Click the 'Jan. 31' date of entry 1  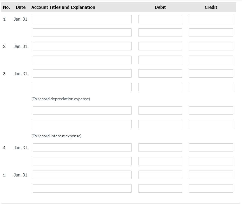click(x=21, y=19)
